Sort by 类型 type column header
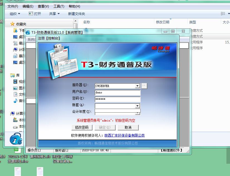The width and height of the screenshot is (230, 176). [192, 22]
